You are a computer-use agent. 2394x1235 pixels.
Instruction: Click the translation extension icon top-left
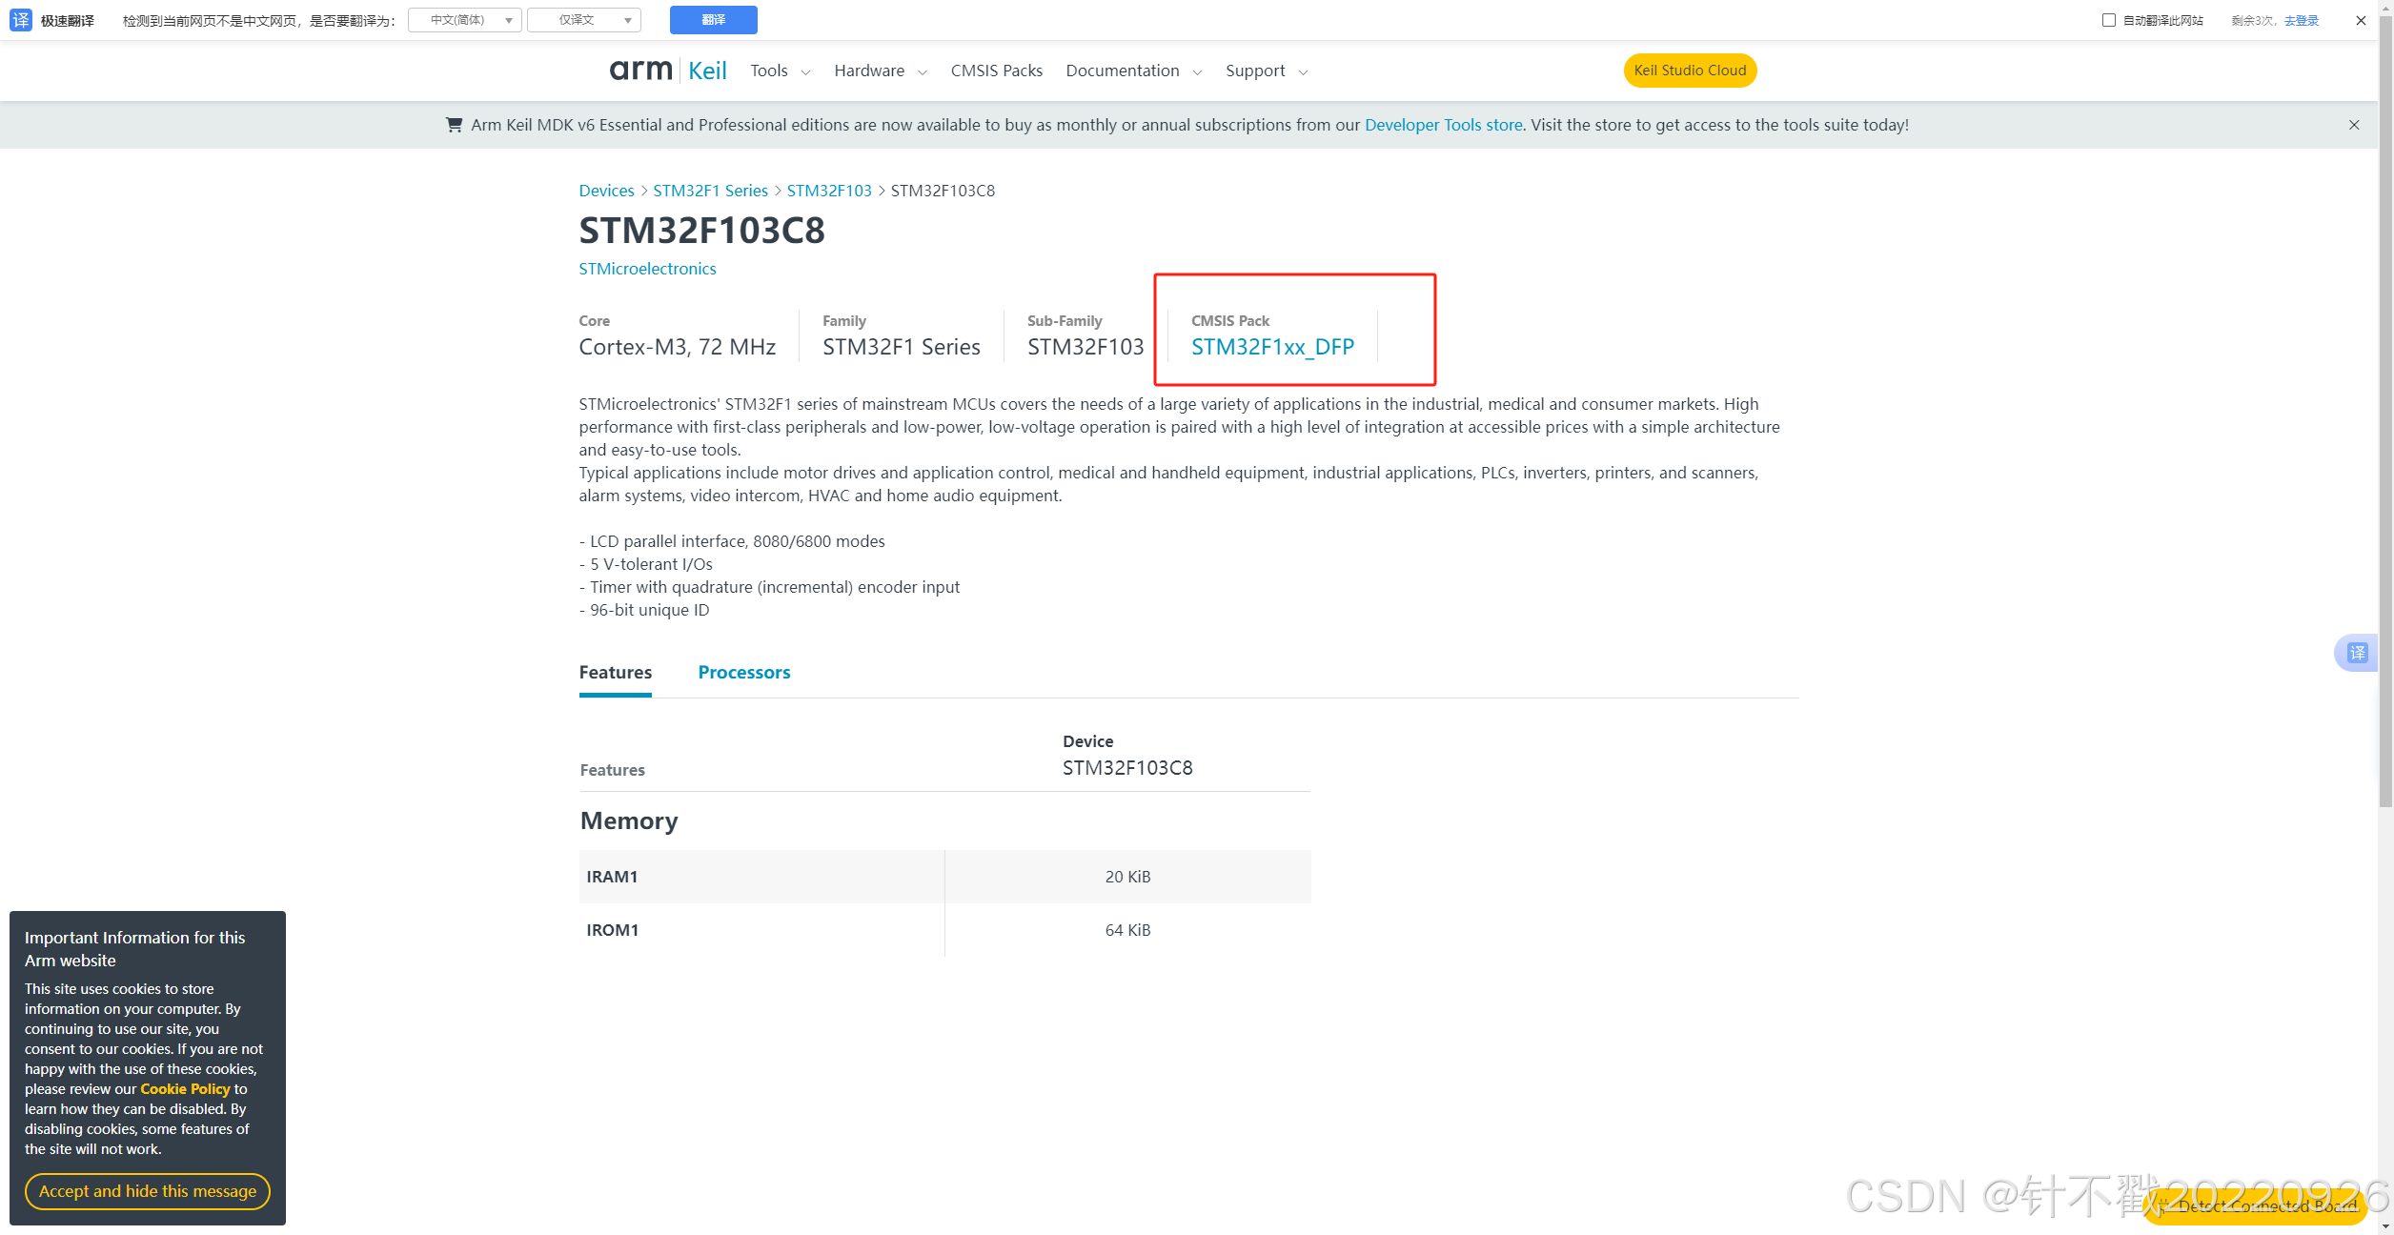[21, 20]
